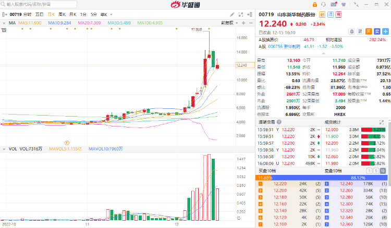
Task: Add stock to watchlist with plus icon
Action: point(385,31)
